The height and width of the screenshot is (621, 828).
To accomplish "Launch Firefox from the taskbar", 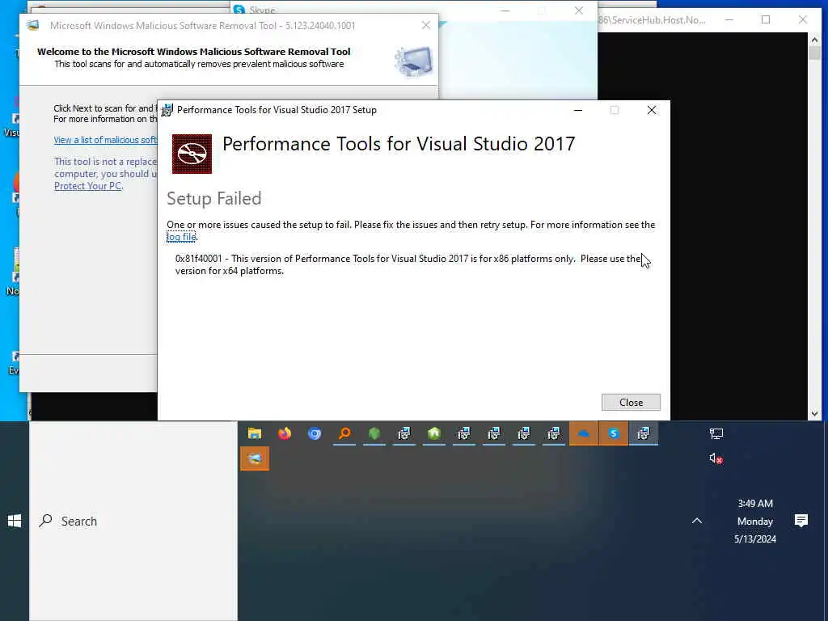I will point(285,433).
